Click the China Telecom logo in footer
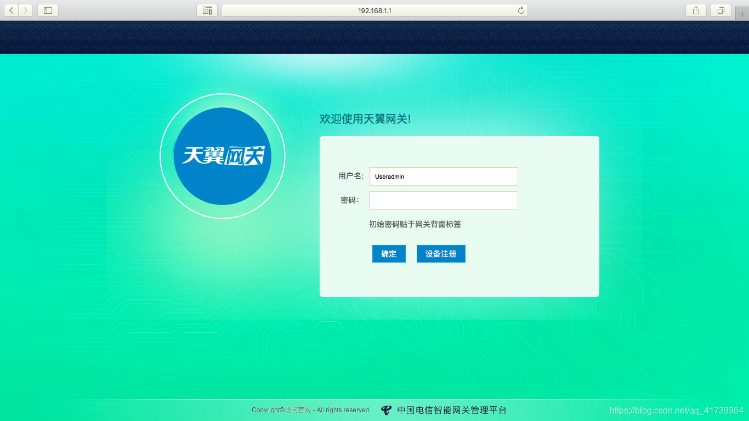749x421 pixels. (387, 410)
